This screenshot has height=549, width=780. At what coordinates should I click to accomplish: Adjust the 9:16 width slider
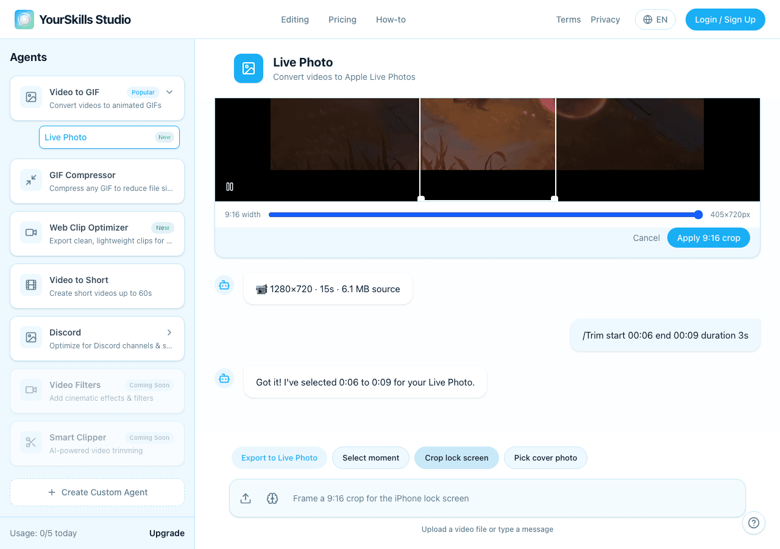pyautogui.click(x=486, y=215)
